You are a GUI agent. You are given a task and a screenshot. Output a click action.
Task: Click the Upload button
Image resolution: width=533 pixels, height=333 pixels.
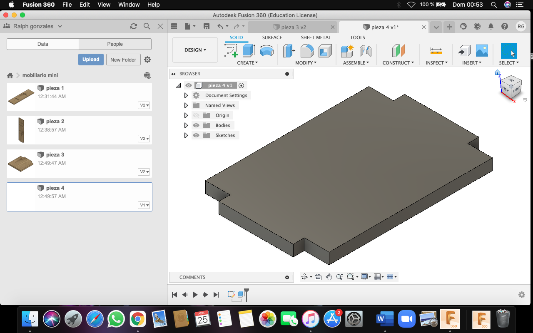(x=91, y=60)
